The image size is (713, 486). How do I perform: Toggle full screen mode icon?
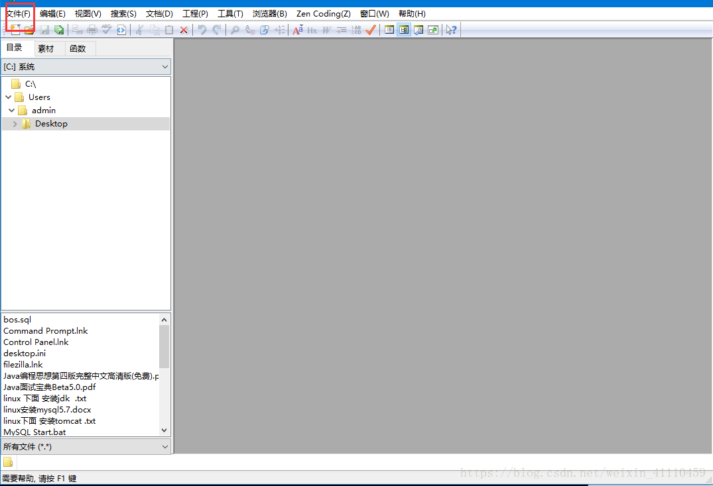tap(433, 30)
